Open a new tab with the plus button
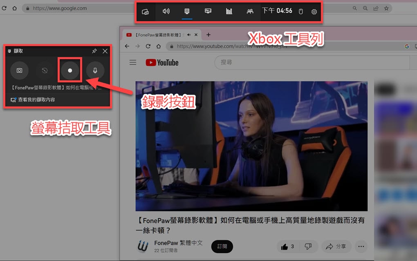 (208, 35)
